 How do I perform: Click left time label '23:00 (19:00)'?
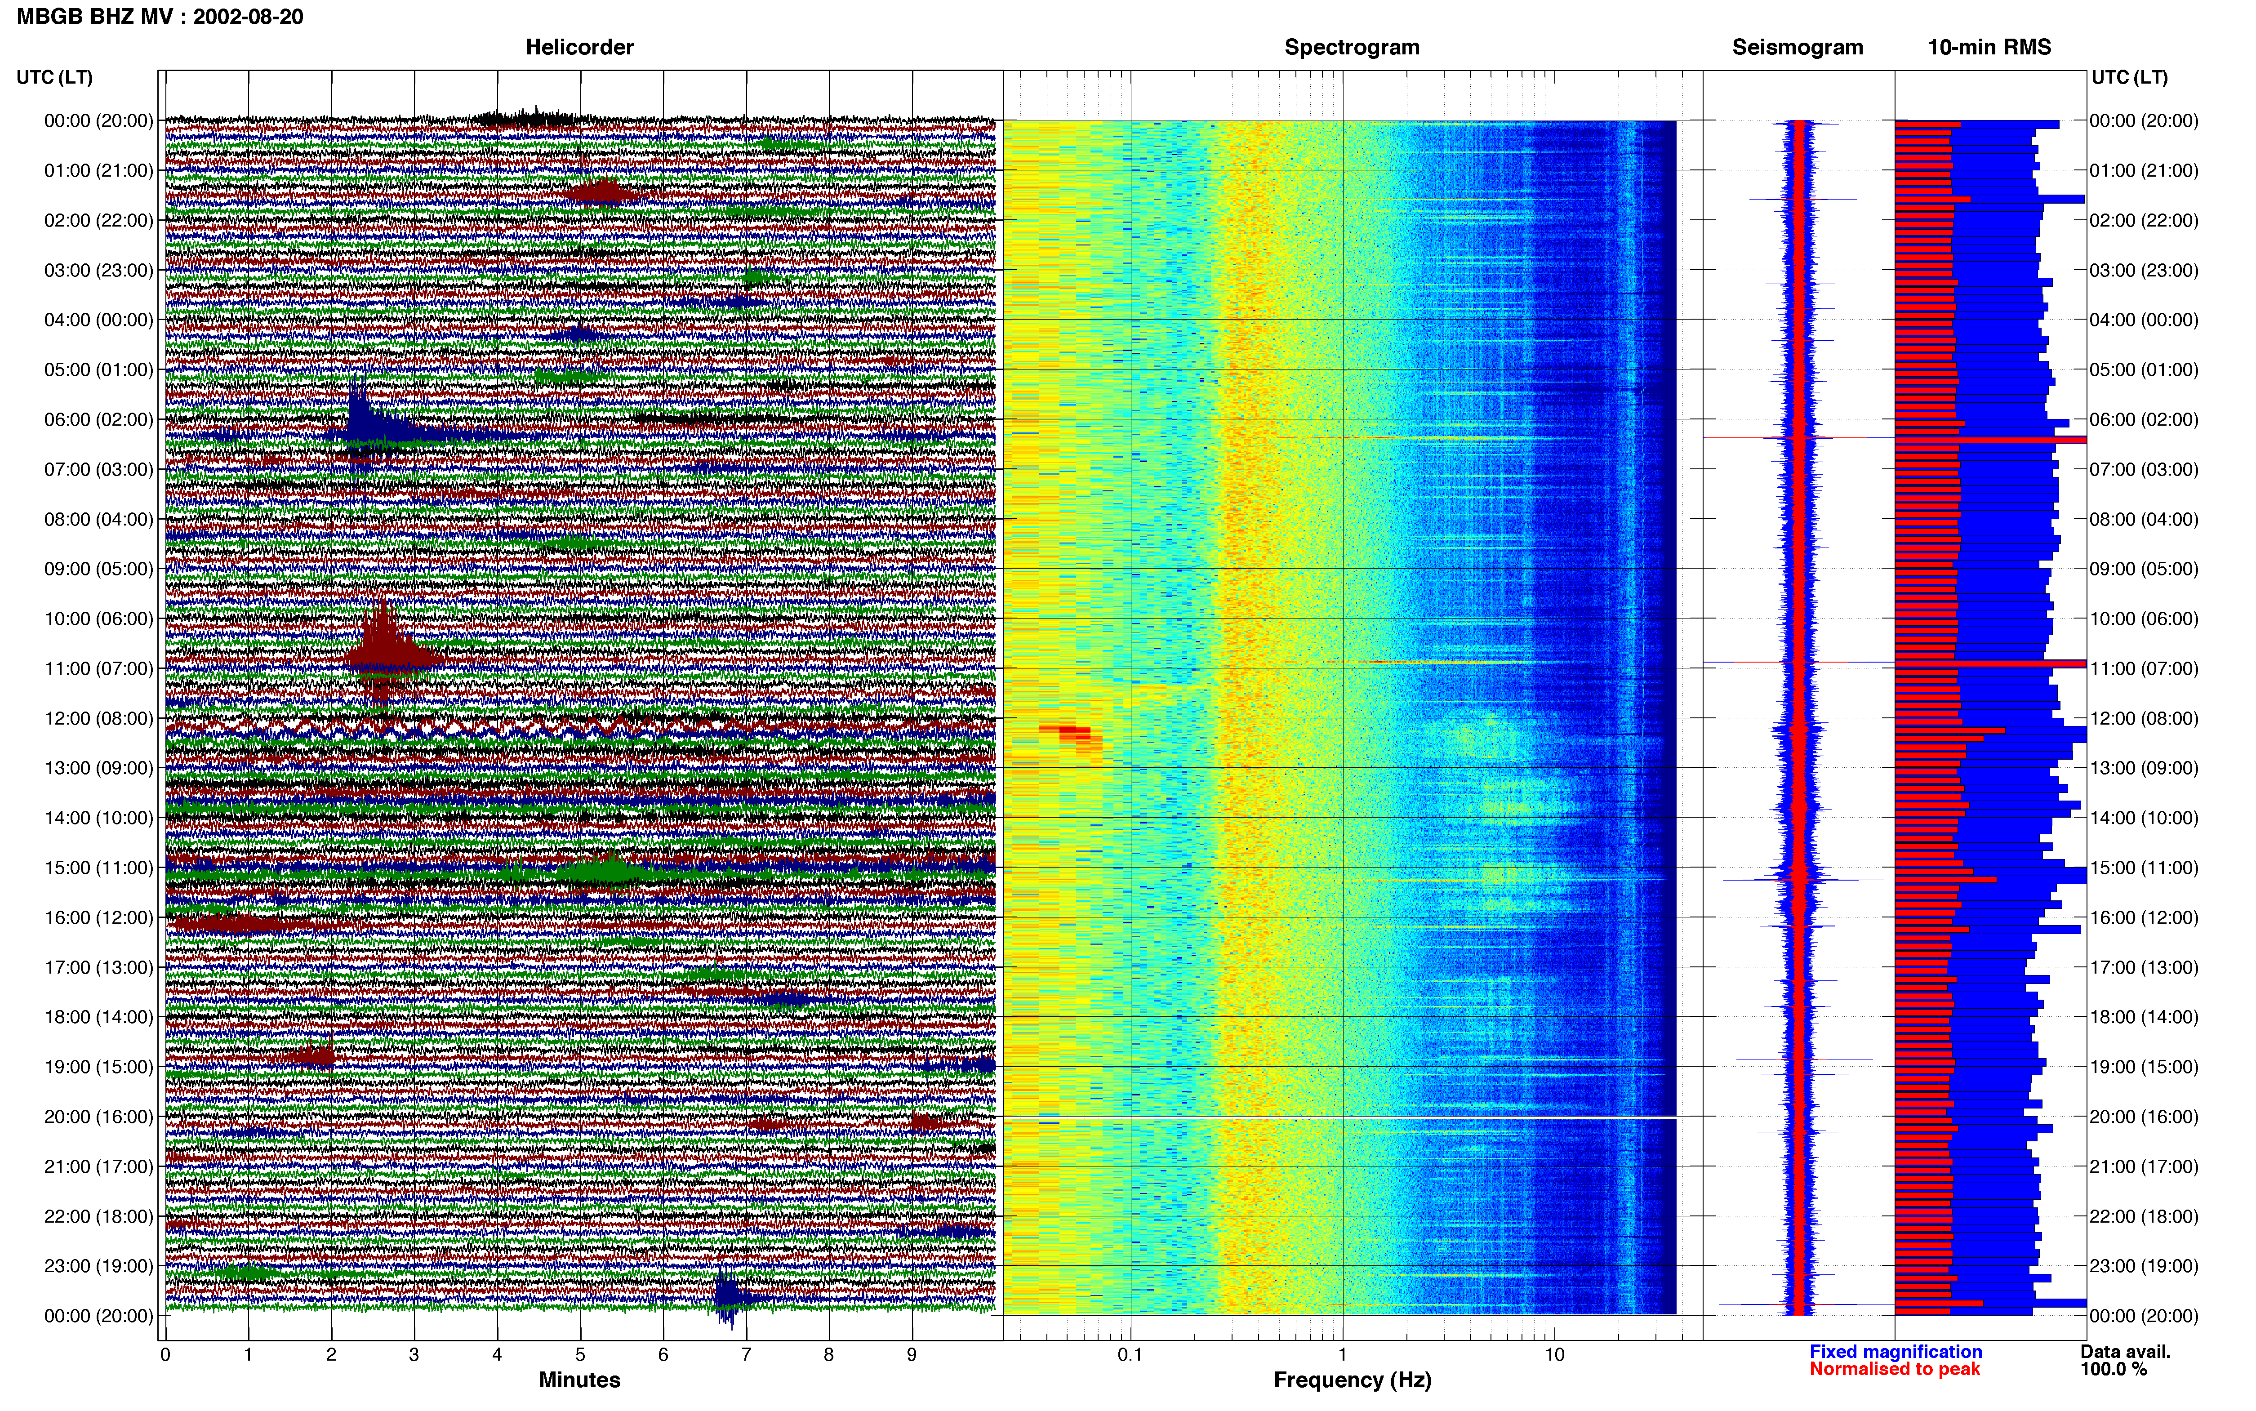(99, 1266)
